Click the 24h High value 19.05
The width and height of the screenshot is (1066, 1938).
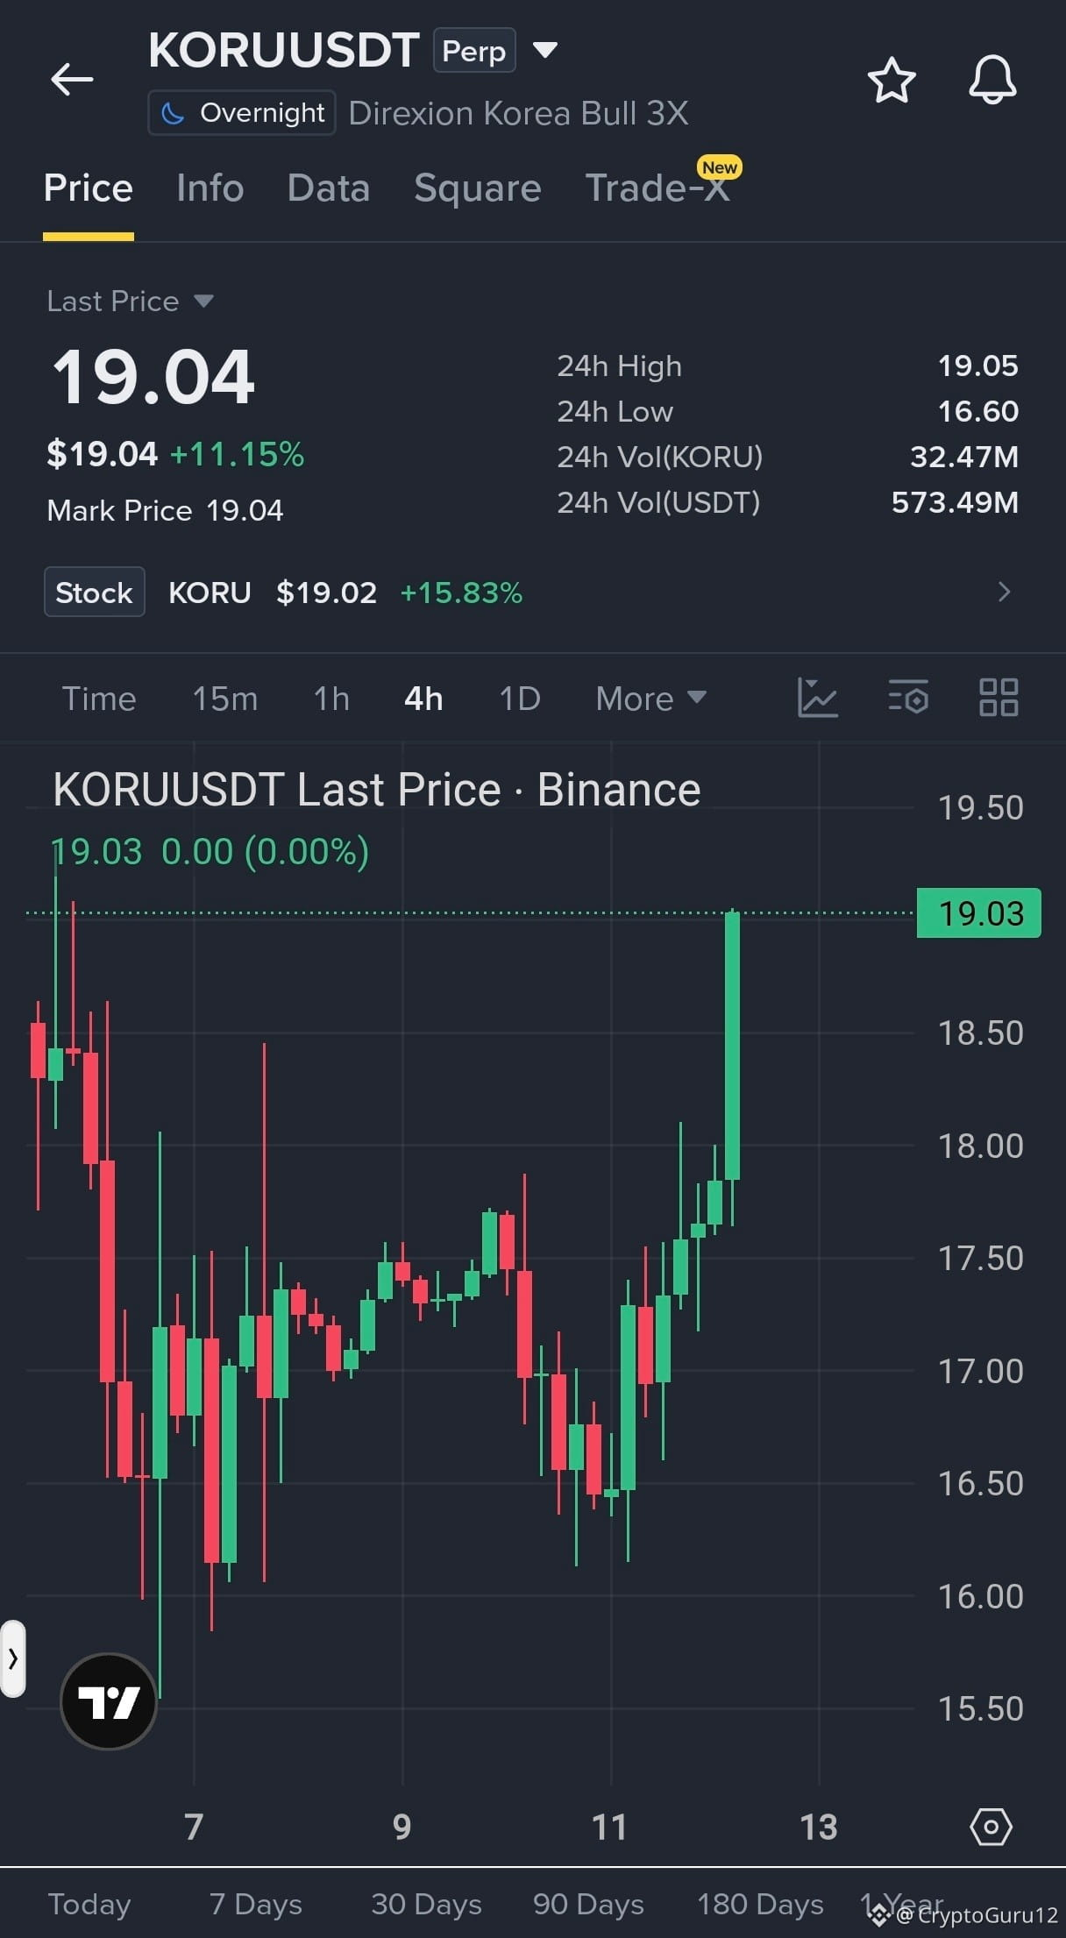point(978,366)
